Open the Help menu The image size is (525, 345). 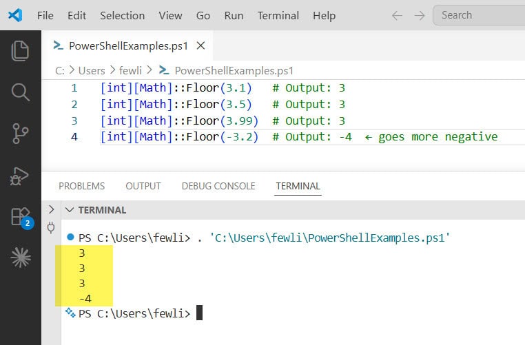[324, 15]
